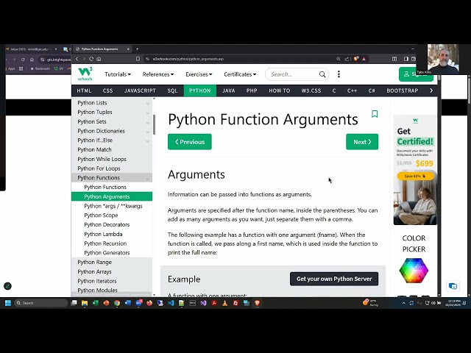Open the Windows Start menu

click(x=8, y=303)
